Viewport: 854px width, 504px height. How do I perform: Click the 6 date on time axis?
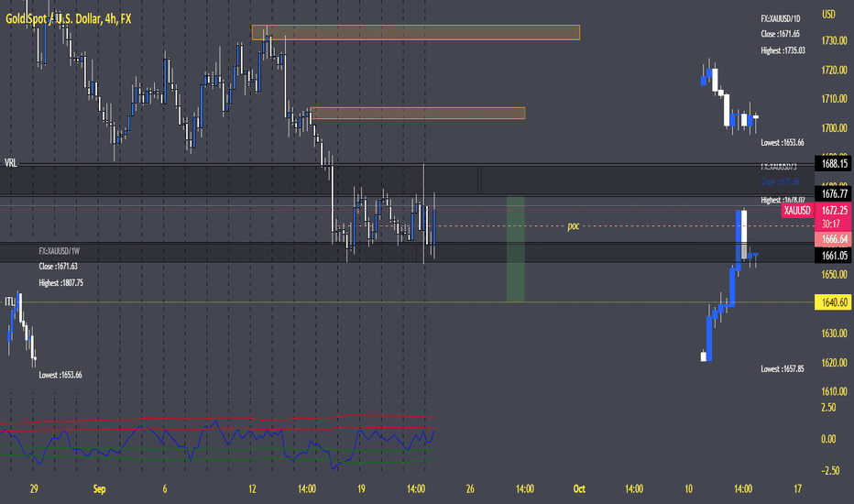click(165, 488)
